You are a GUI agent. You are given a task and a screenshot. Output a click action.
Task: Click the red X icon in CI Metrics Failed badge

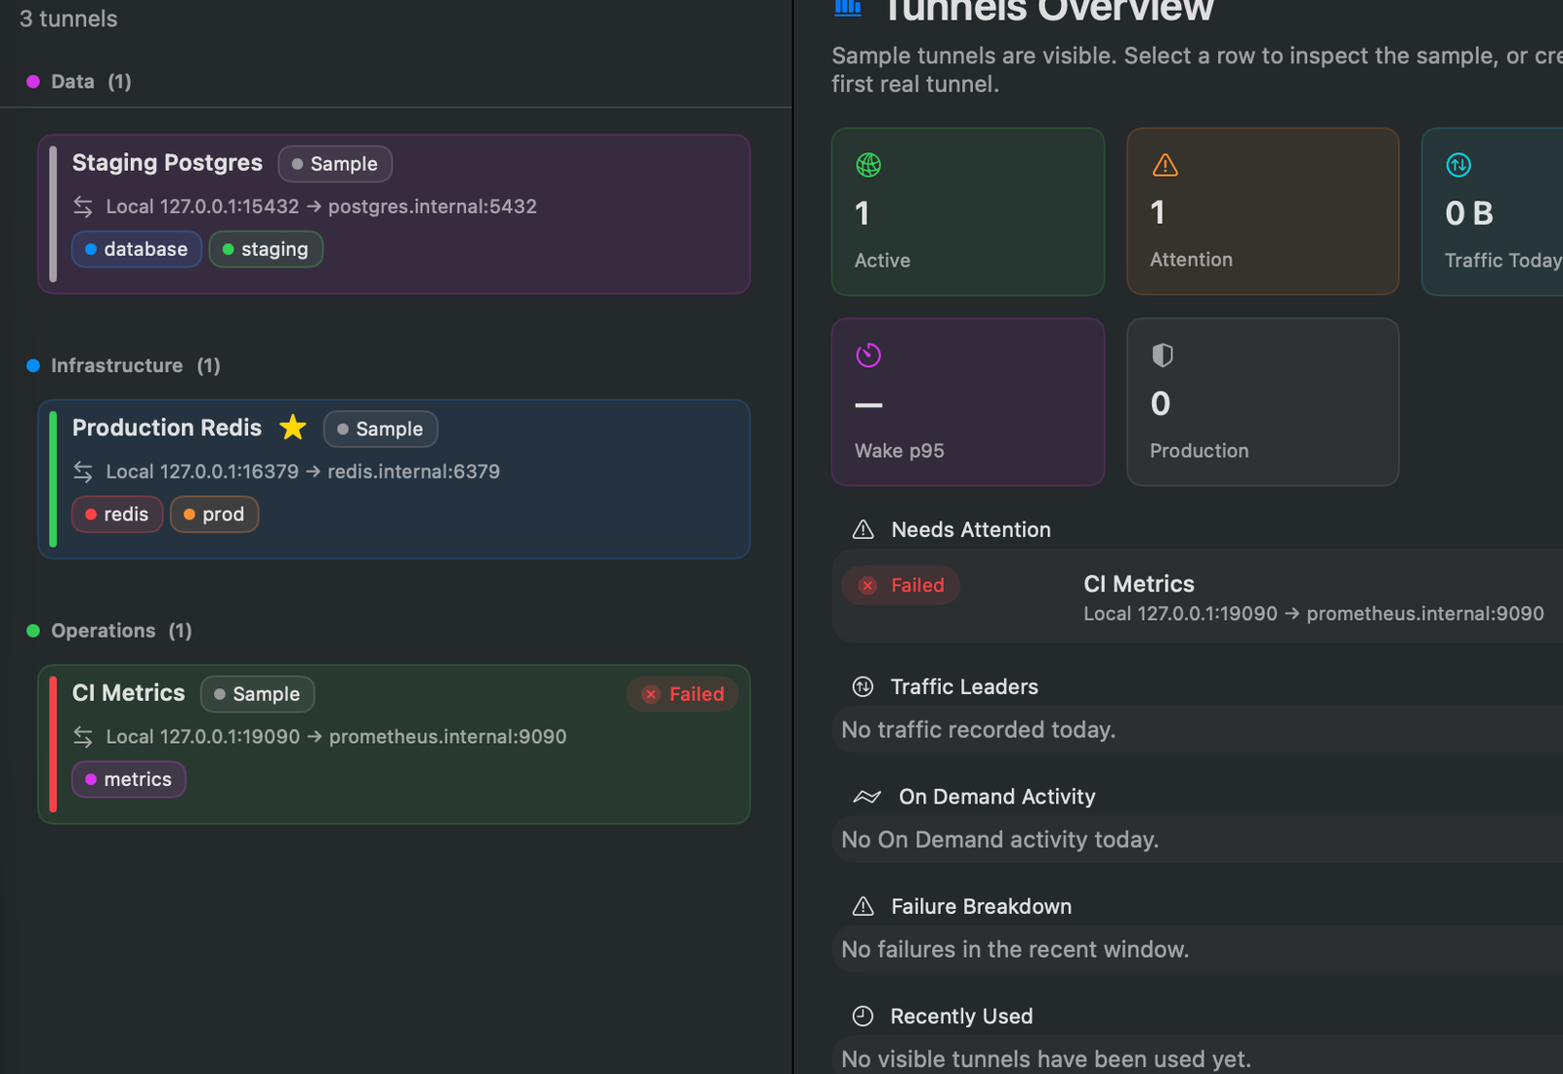pyautogui.click(x=651, y=694)
